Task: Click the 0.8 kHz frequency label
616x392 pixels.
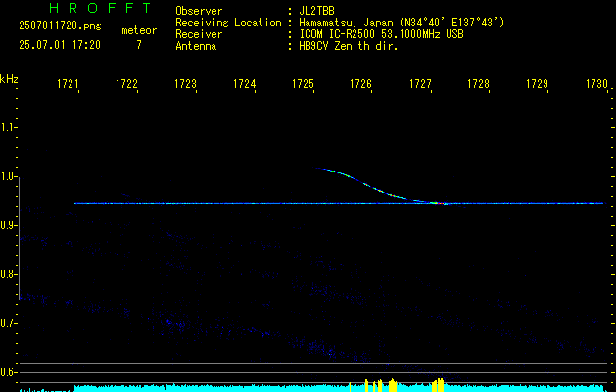Action: pos(8,274)
